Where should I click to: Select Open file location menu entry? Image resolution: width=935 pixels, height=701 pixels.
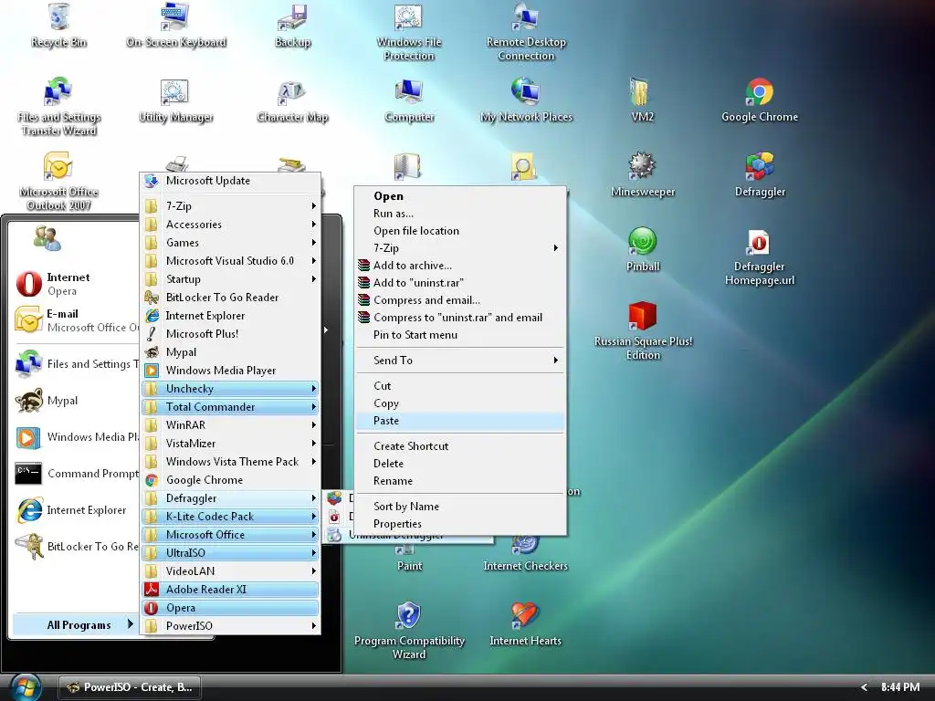click(460, 231)
